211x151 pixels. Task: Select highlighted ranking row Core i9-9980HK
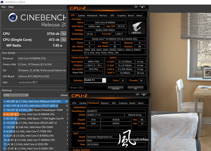coord(35,114)
